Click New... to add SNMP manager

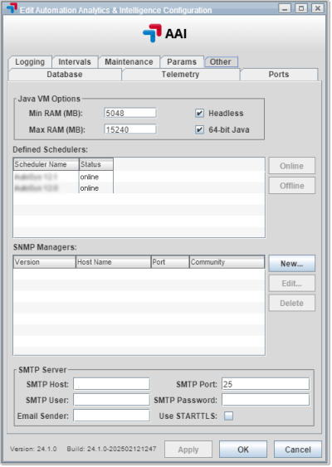point(292,264)
